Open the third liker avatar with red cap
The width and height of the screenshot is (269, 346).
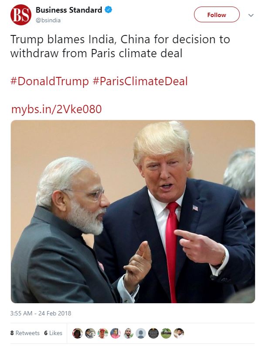point(103,333)
